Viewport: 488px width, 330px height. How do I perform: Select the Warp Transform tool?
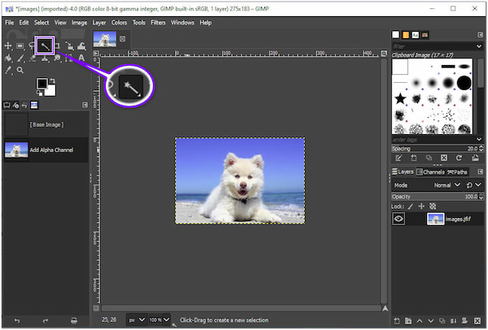click(81, 46)
